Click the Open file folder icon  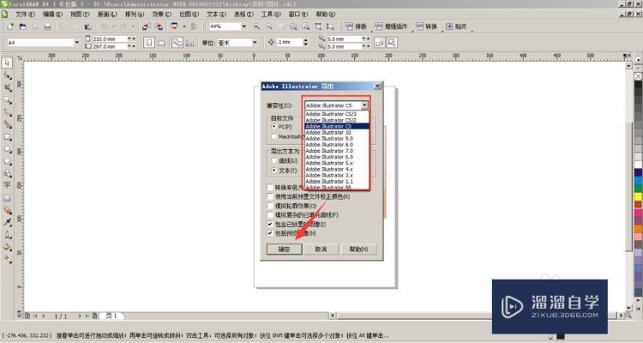[x=23, y=27]
